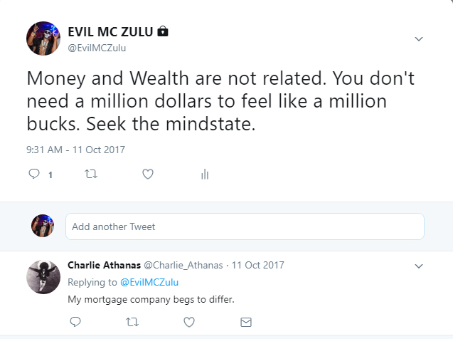Expand options chevron on Charlie Athanas's reply

pos(419,266)
